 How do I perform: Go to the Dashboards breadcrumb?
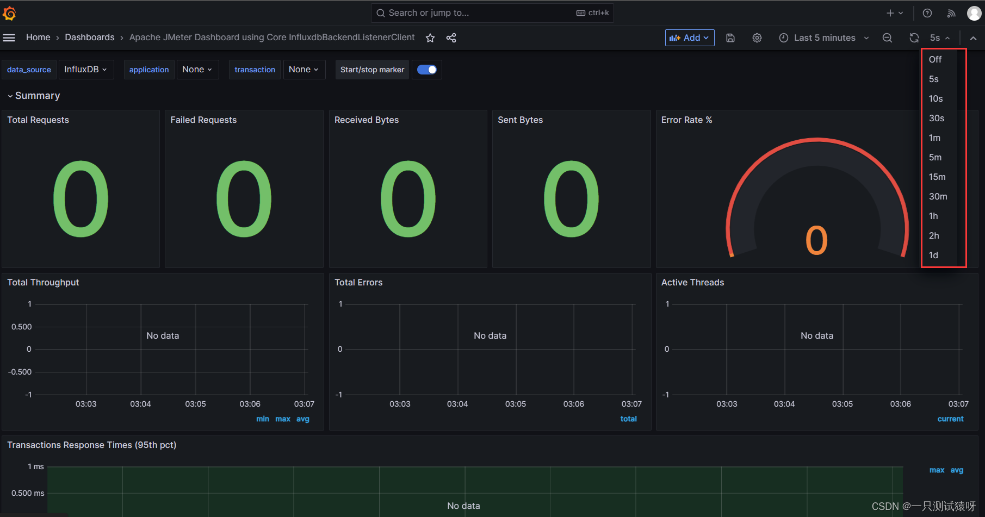[x=89, y=37]
